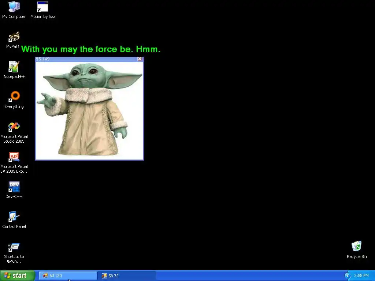Click the green 'With you may the force be' text
Viewport: 375px width, 281px height.
point(90,49)
